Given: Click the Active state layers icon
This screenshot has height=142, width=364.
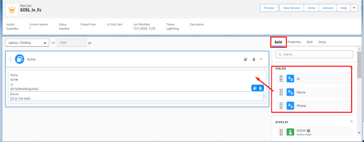Looking at the screenshot, I should pos(20,59).
